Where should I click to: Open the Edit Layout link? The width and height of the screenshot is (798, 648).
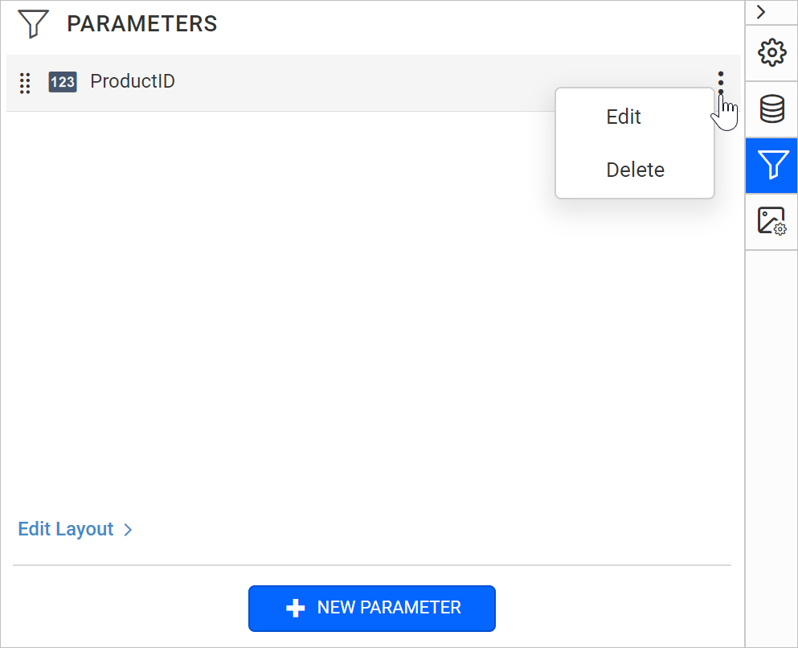pos(66,529)
